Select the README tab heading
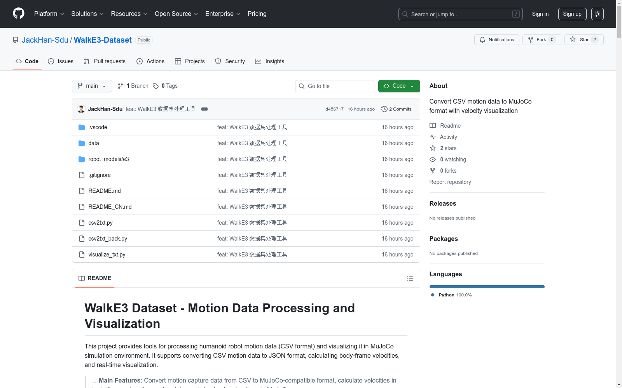 (95, 278)
